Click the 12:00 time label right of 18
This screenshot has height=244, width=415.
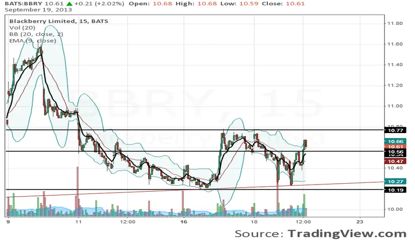(x=303, y=222)
